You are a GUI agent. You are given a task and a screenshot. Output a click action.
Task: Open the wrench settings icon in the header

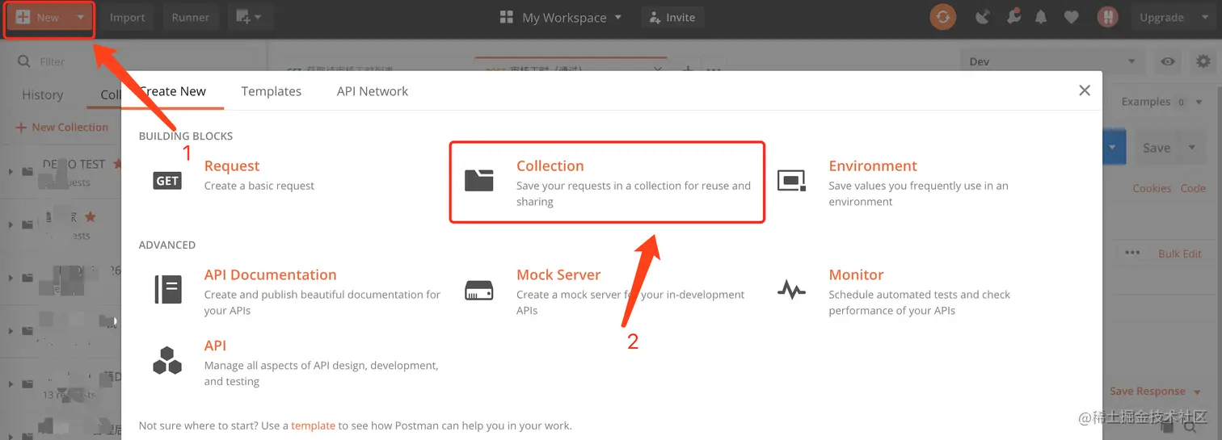tap(1013, 17)
